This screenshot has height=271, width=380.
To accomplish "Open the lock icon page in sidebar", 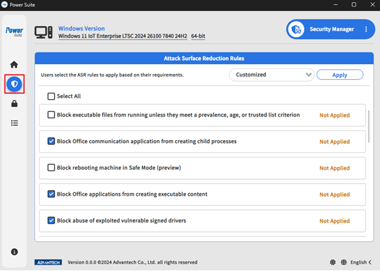I will (x=14, y=104).
